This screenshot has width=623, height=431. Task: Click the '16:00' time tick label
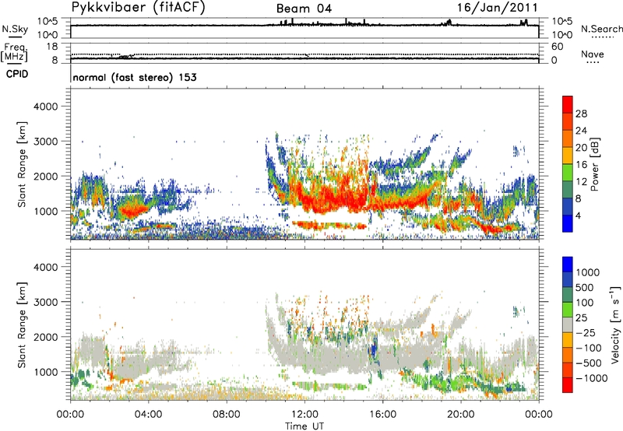[382, 415]
